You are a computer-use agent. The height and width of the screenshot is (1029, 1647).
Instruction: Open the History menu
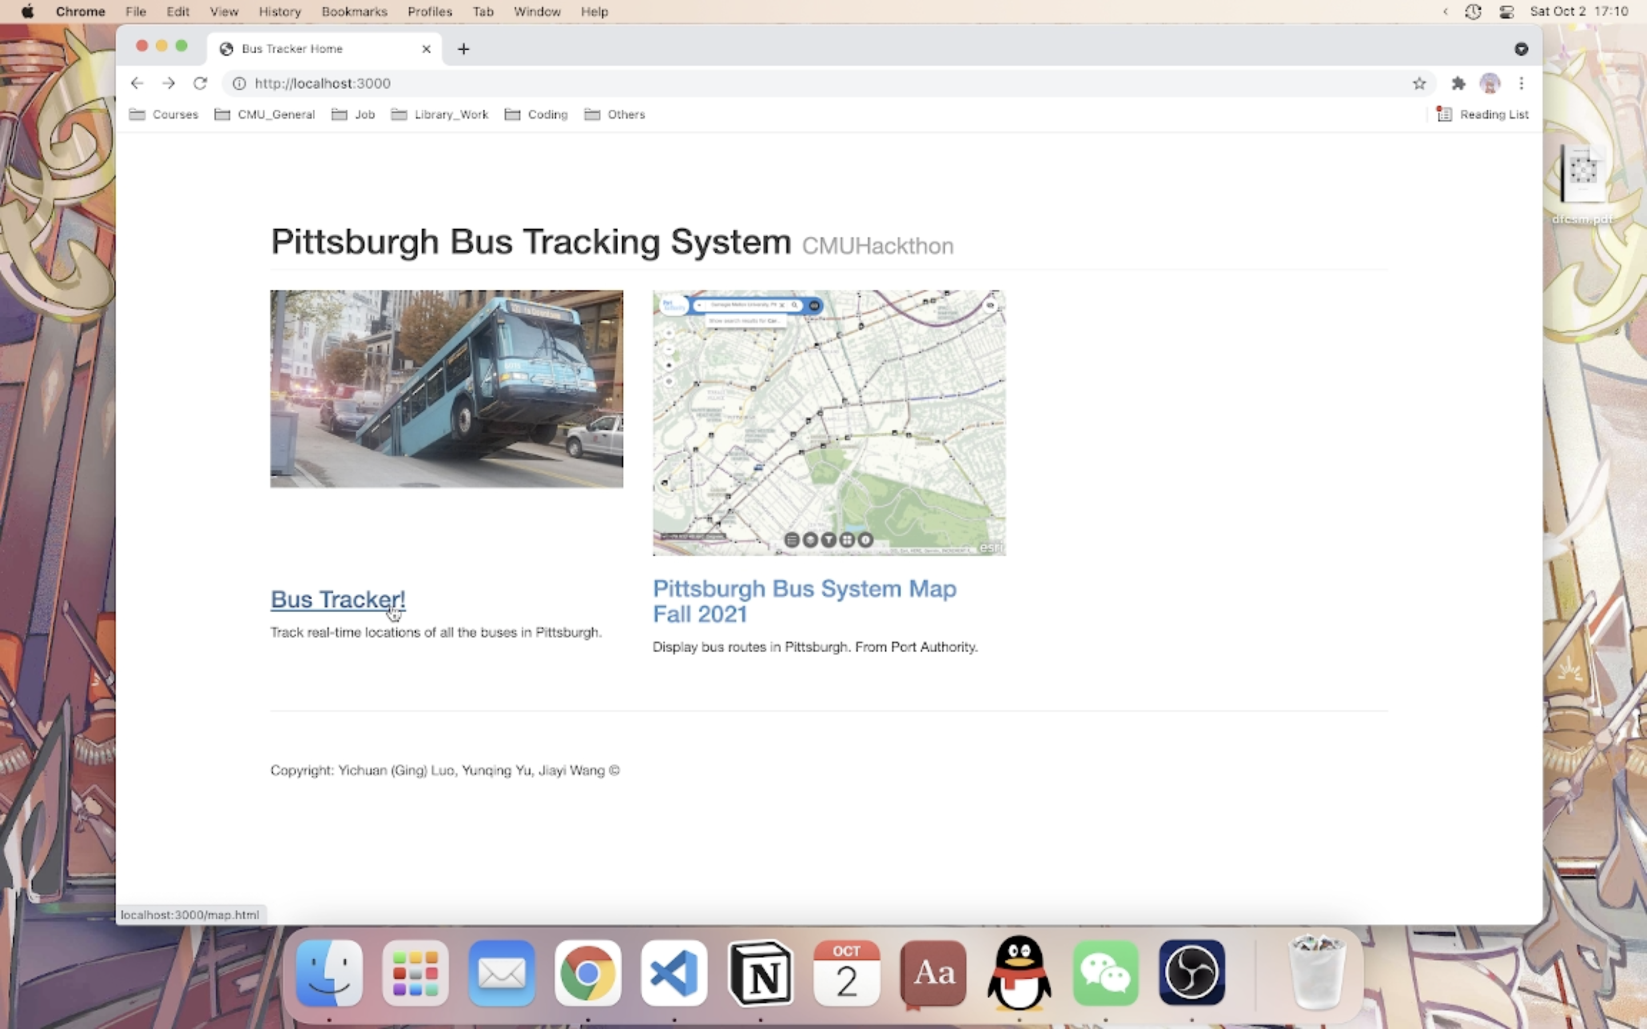[280, 11]
